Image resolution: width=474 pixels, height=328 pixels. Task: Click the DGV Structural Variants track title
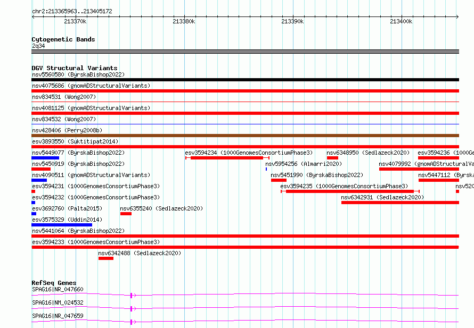(75, 68)
